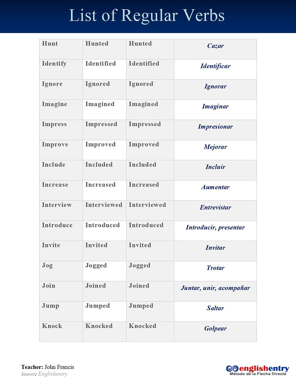Select the word 'Imagine' in table
The image size is (296, 384).
[55, 104]
